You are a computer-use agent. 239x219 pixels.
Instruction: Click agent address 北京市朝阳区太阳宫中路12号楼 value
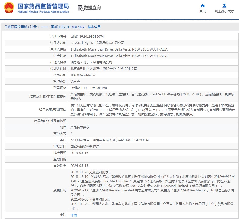click(x=103, y=69)
